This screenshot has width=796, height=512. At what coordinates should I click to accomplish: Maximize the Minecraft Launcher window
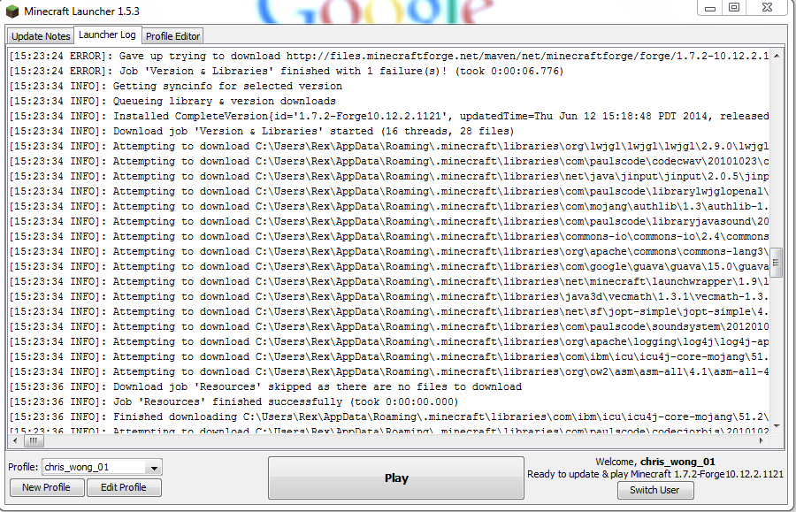pyautogui.click(x=734, y=8)
